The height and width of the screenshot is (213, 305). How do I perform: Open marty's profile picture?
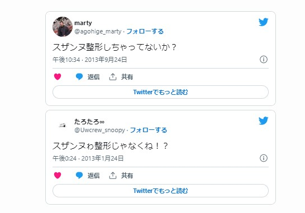(x=63, y=27)
